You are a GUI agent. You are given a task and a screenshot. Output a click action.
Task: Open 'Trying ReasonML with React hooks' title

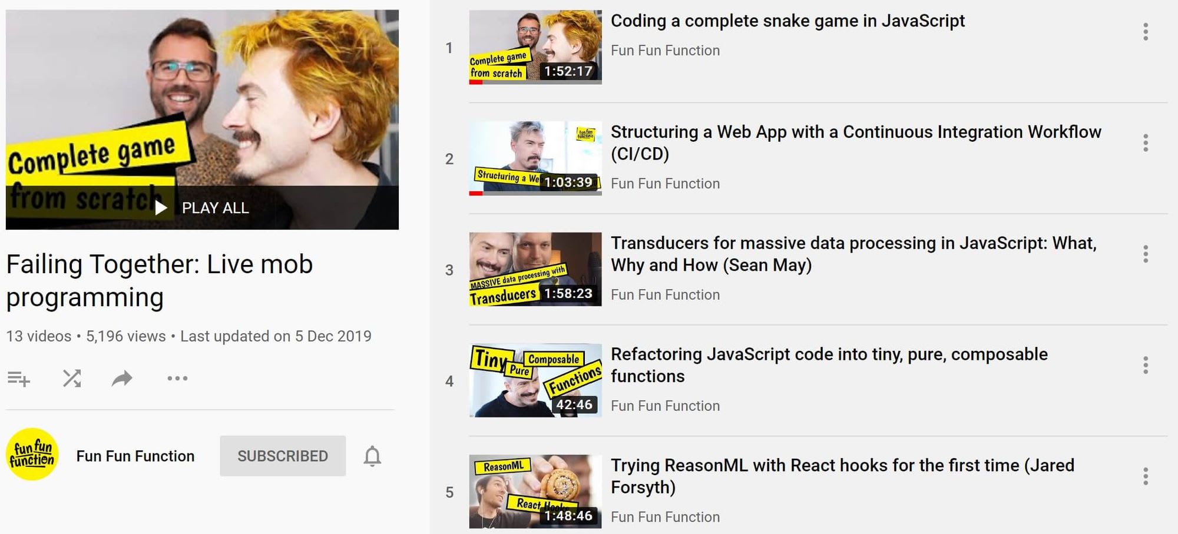842,476
